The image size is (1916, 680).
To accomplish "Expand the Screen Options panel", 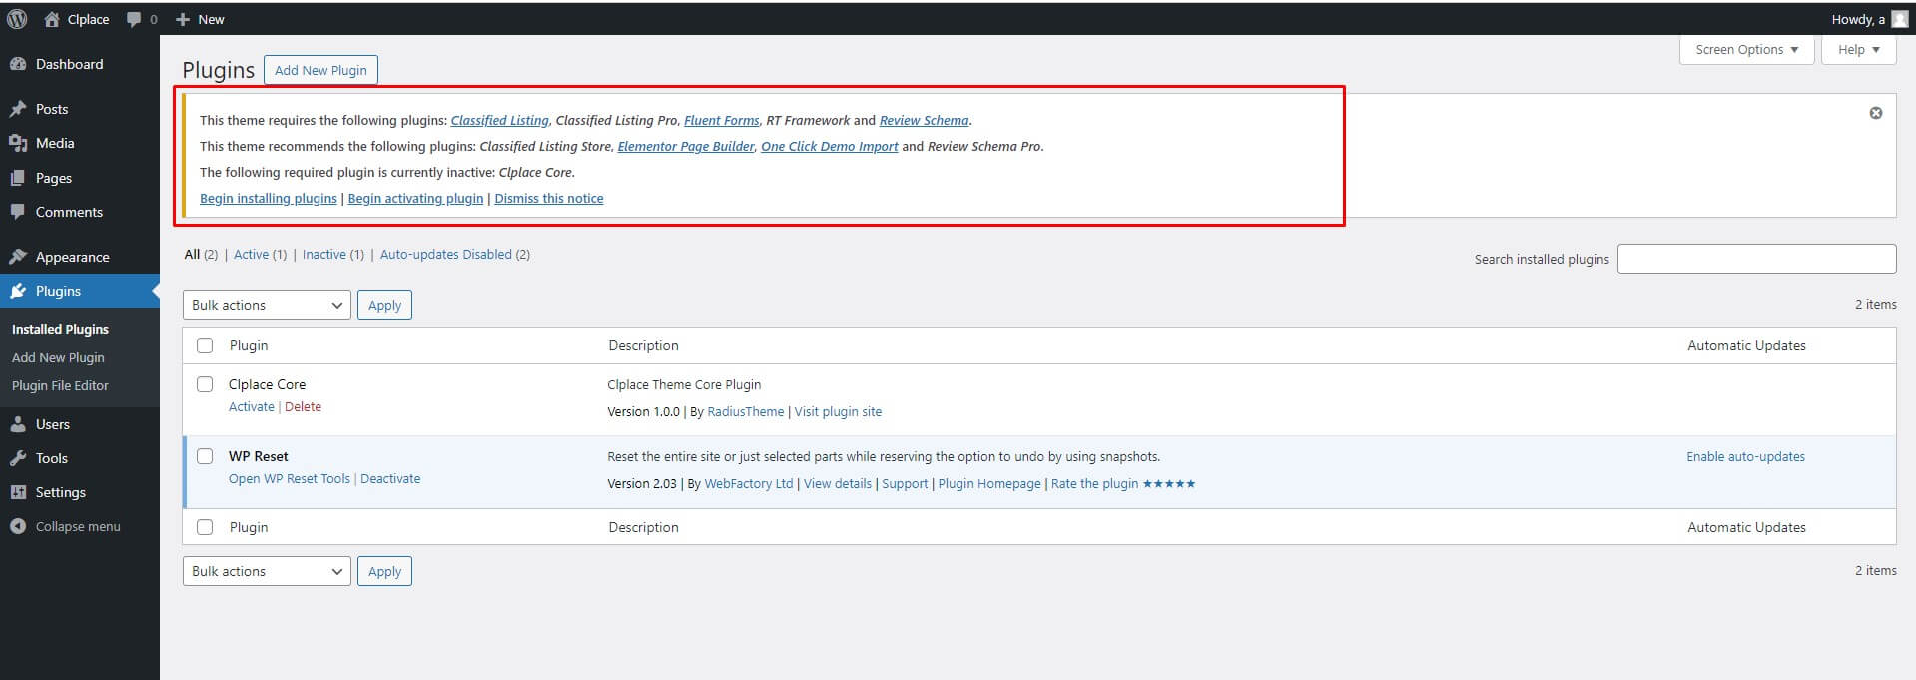I will click(1747, 50).
